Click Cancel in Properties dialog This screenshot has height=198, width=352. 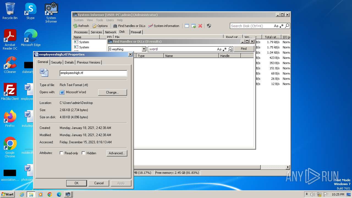point(99,183)
